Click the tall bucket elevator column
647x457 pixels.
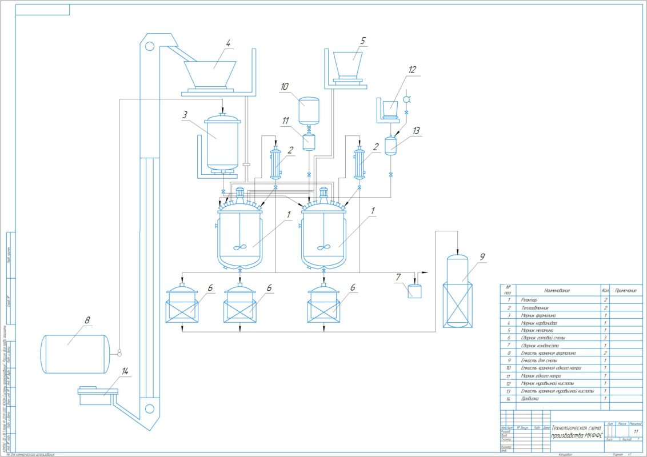click(x=149, y=231)
